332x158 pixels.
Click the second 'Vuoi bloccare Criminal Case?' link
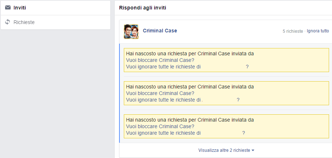[x=160, y=93]
